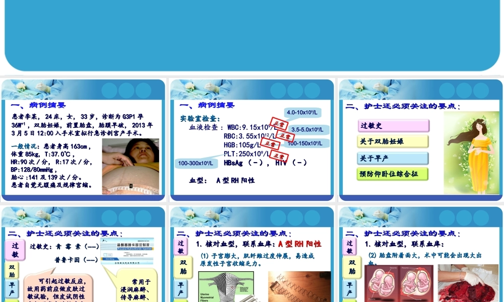Click the 正常 stamp next to WBC value
Screen dimensions: 504x302
pos(279,124)
